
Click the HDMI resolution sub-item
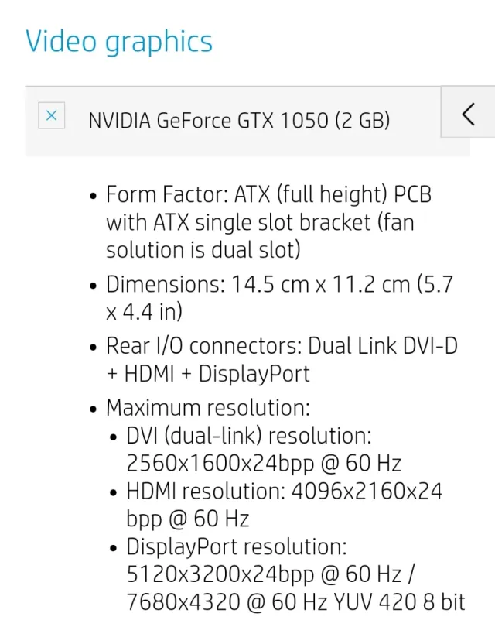tap(284, 491)
